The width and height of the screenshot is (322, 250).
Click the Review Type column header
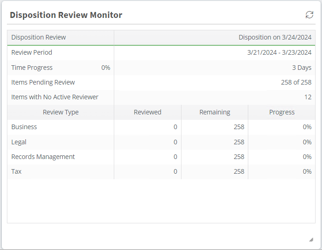(x=61, y=112)
